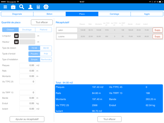Viewport: 164px width, 123px height.
Task: Click the Enduit result field
Action: [x=27, y=103]
